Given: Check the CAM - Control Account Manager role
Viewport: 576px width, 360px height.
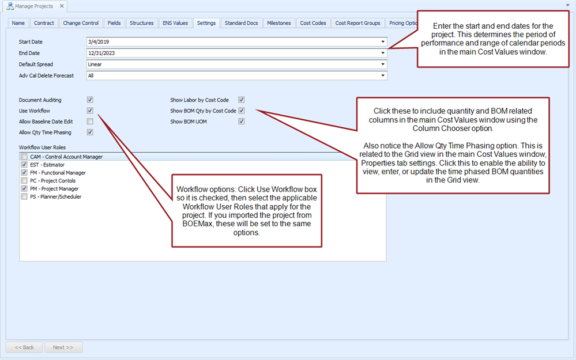Looking at the screenshot, I should pos(24,157).
